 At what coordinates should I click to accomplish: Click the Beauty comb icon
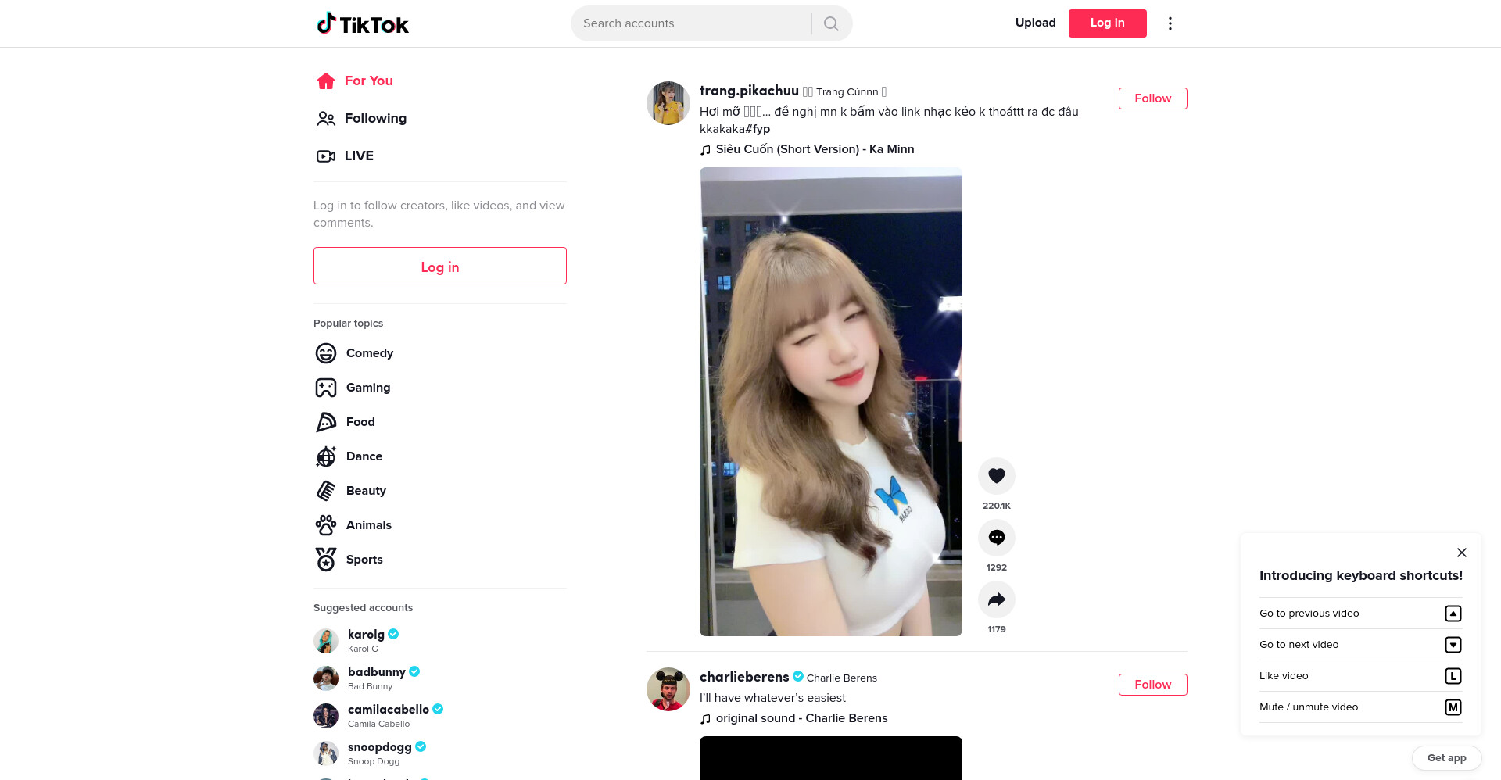(x=326, y=491)
